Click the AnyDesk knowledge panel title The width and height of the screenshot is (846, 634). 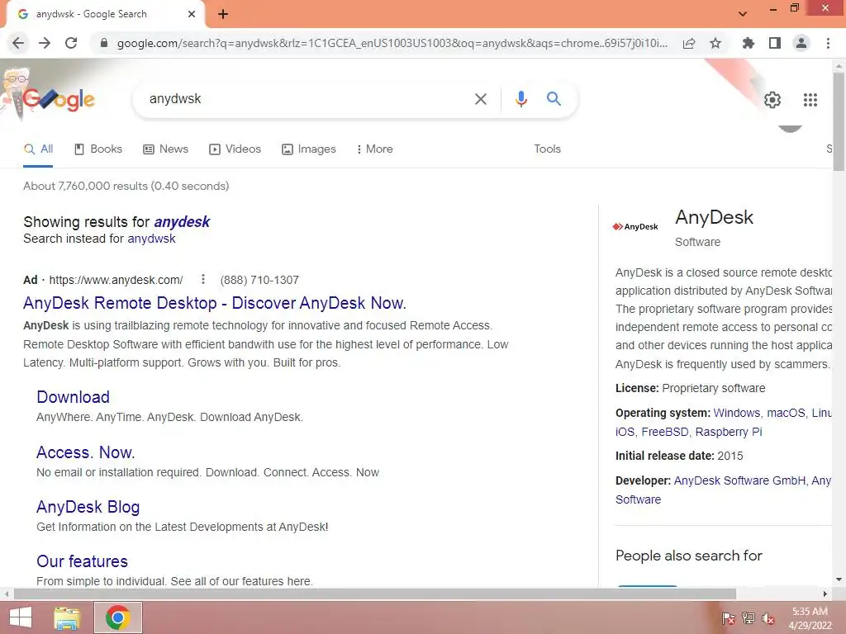[x=715, y=217]
